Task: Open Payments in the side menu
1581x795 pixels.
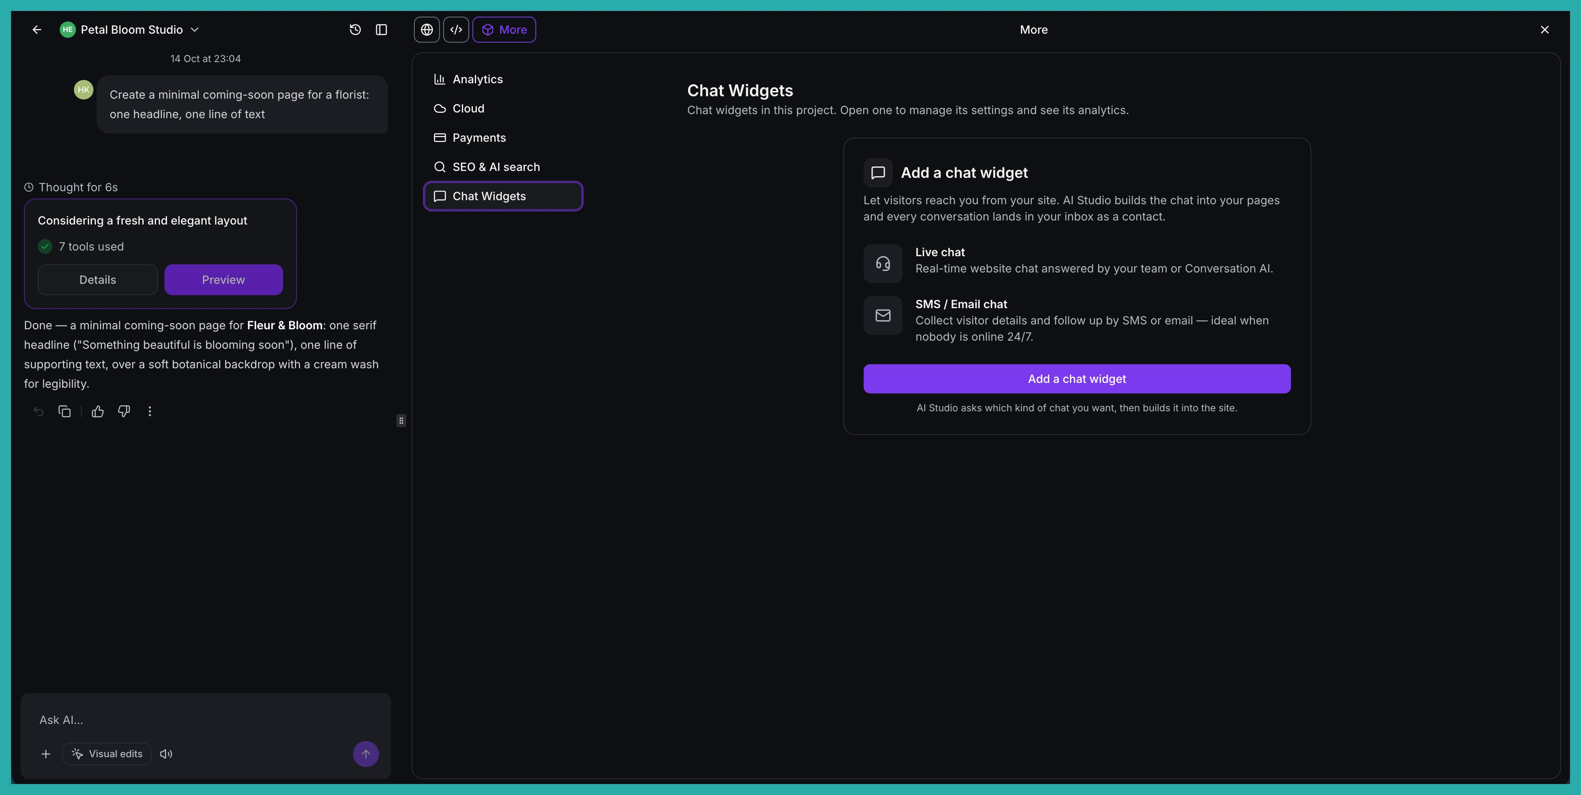Action: click(x=502, y=137)
